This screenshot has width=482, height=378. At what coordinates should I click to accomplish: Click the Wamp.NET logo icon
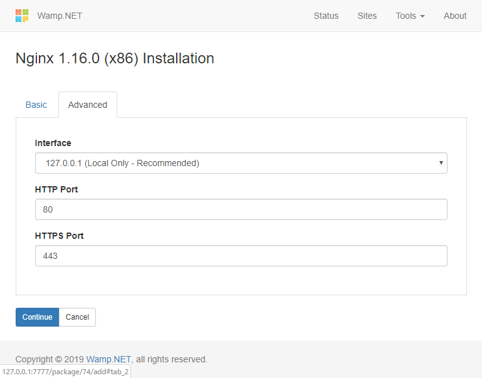click(22, 16)
